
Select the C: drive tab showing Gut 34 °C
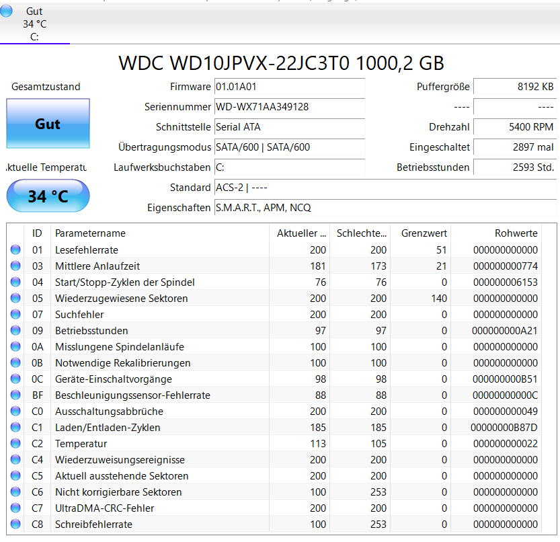click(x=35, y=24)
